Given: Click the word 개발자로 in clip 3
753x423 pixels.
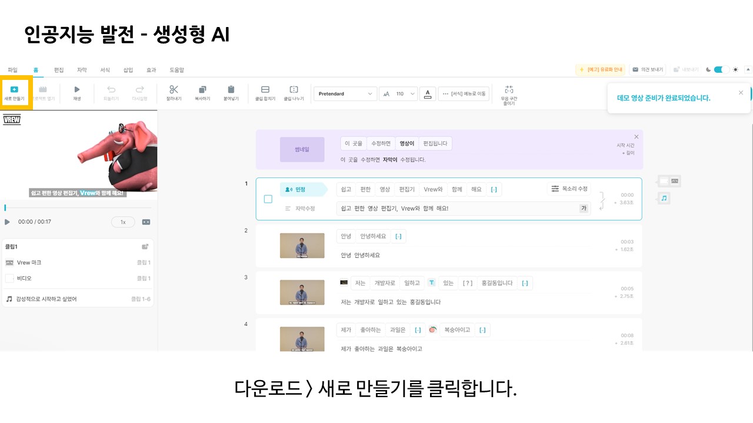Looking at the screenshot, I should [385, 283].
